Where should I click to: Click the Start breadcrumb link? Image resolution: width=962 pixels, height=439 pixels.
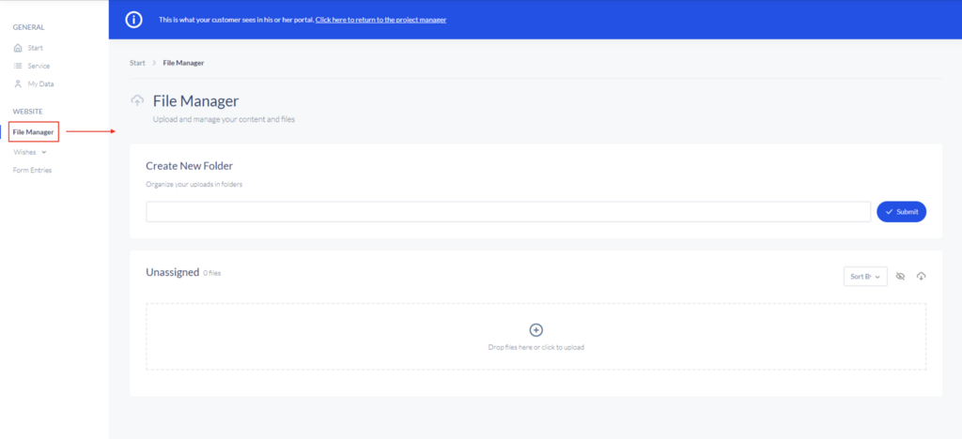pos(137,63)
